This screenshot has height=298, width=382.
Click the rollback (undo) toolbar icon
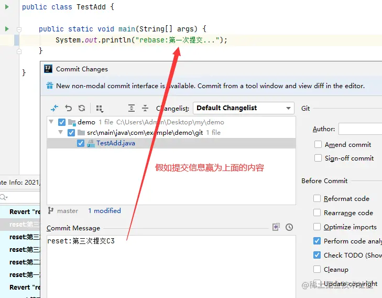[69, 108]
